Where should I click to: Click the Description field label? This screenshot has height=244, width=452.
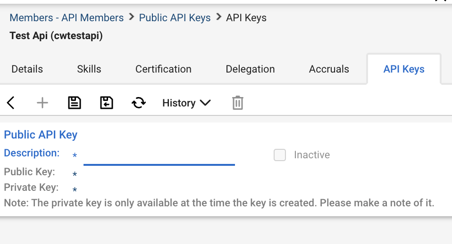tap(32, 153)
